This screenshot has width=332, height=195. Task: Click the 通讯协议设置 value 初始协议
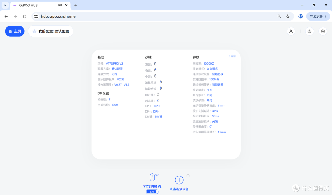pos(218,74)
